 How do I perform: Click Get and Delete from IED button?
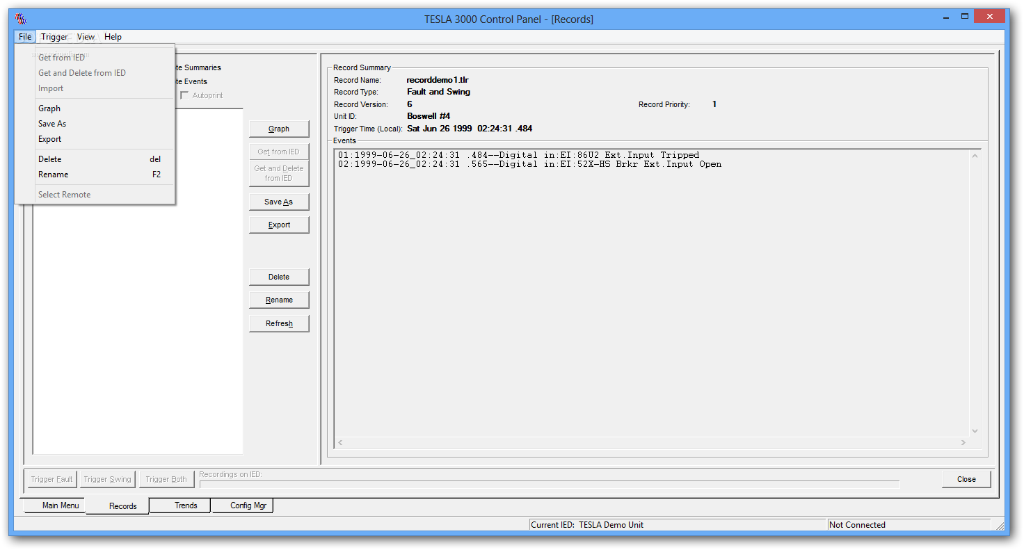coord(279,173)
